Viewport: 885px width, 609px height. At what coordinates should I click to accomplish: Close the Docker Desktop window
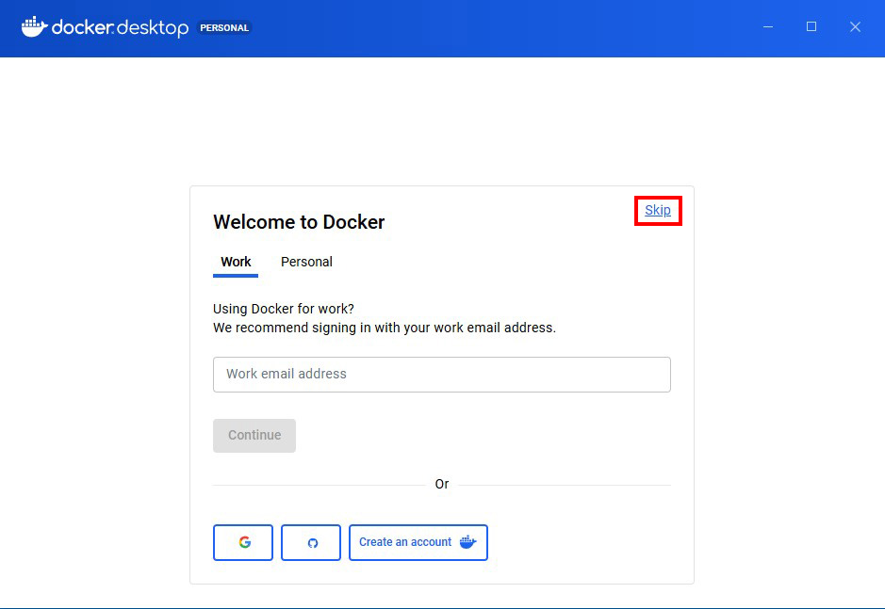855,27
